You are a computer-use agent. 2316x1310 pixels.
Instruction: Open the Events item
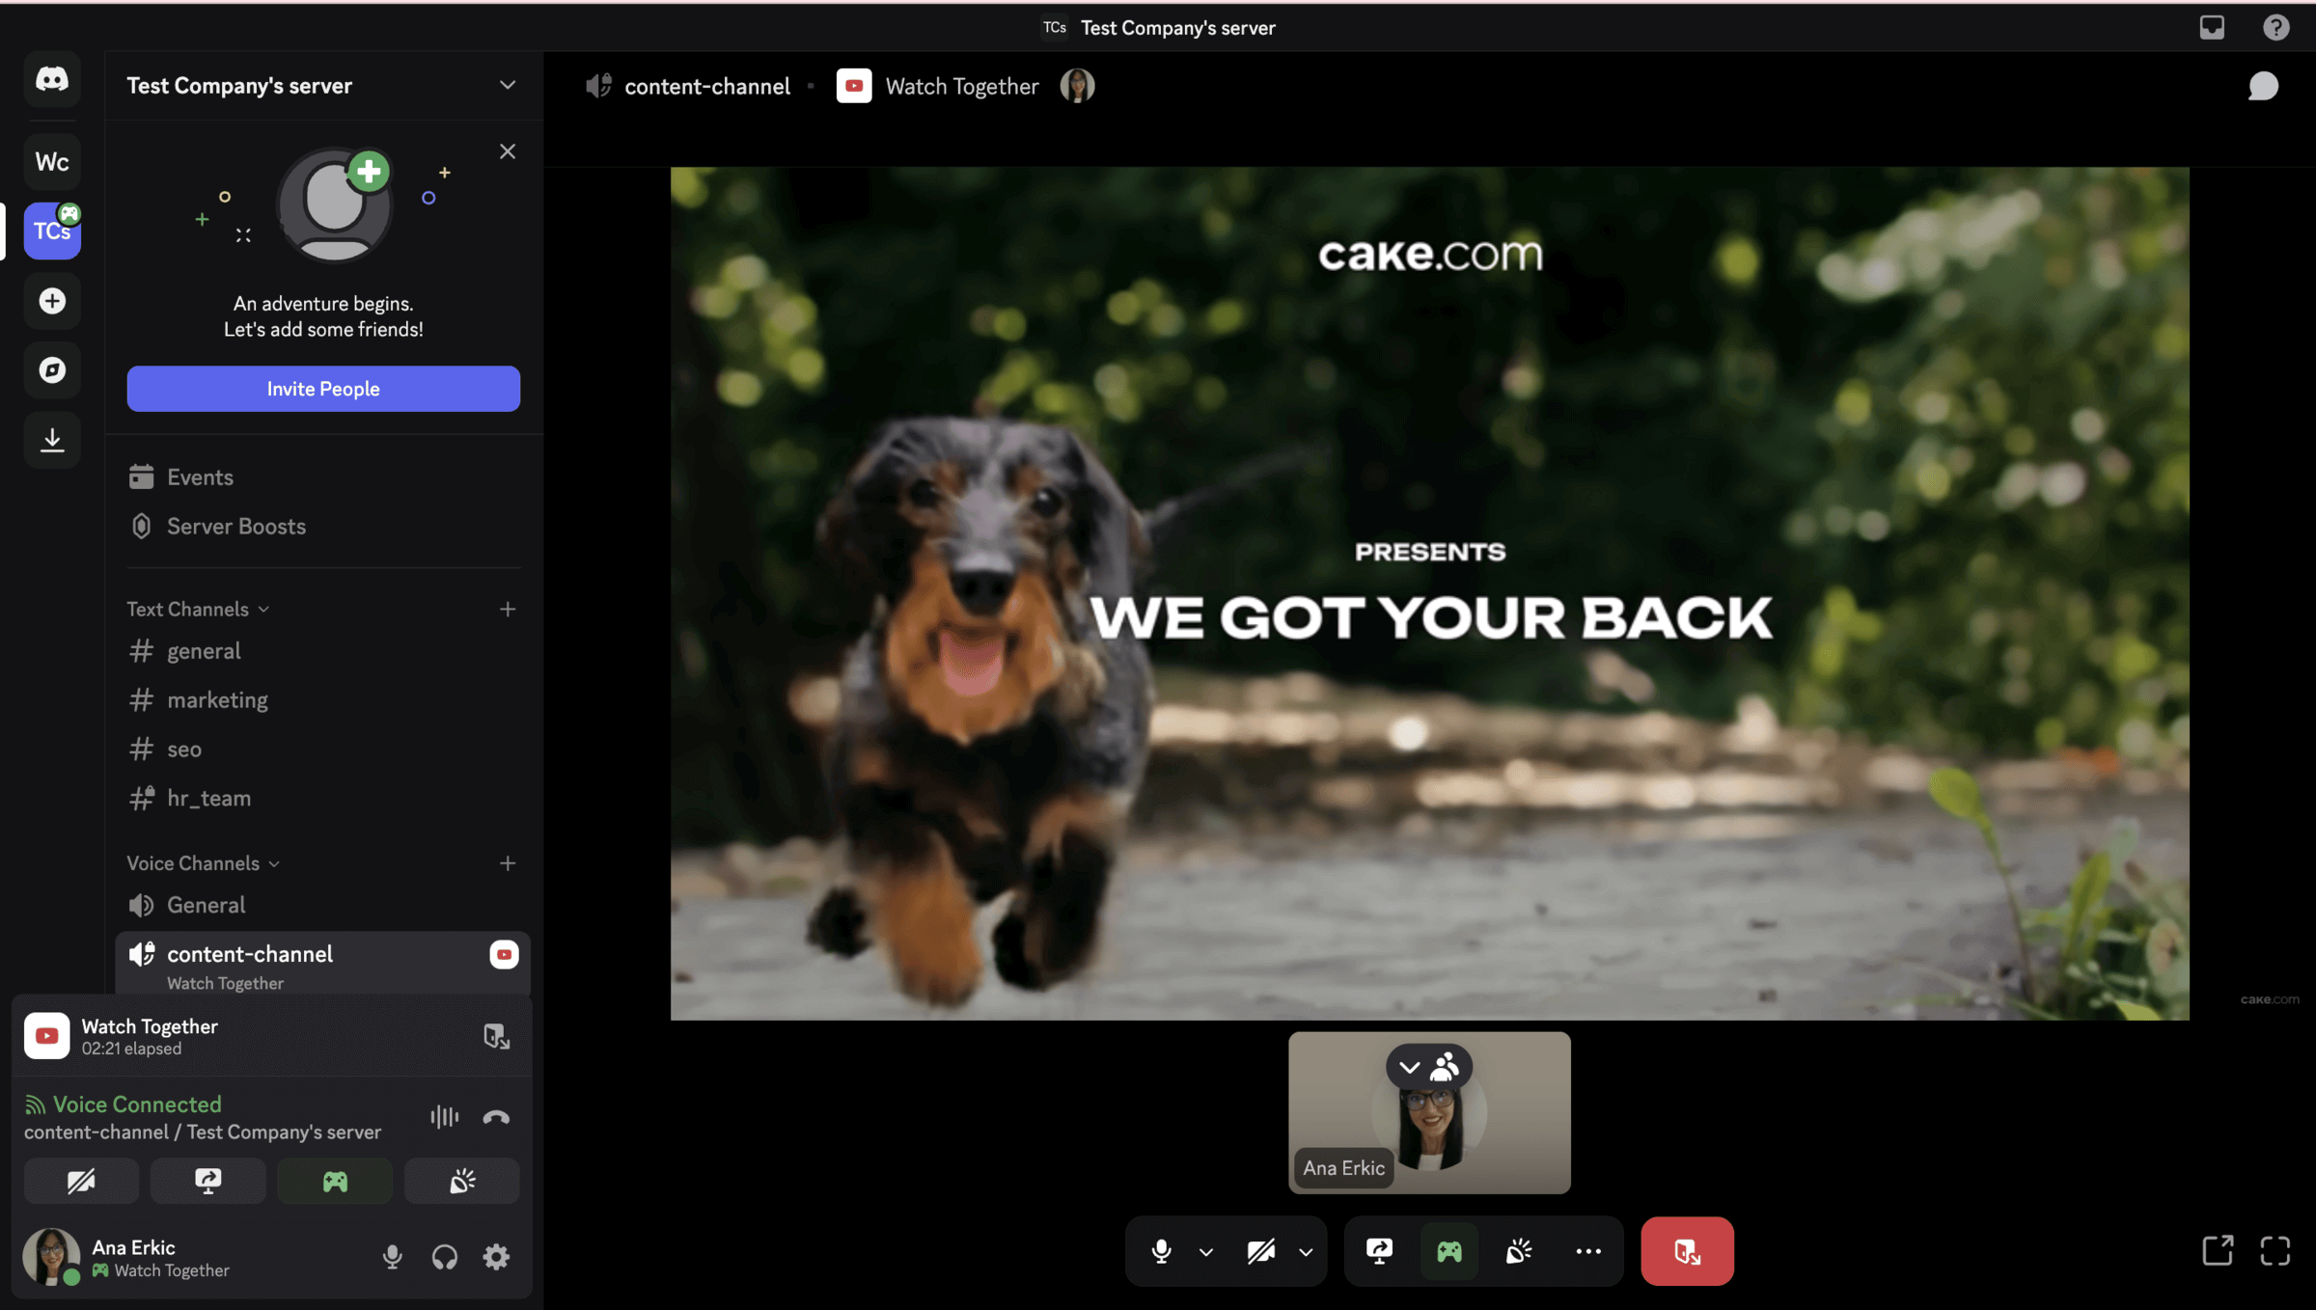pos(323,477)
